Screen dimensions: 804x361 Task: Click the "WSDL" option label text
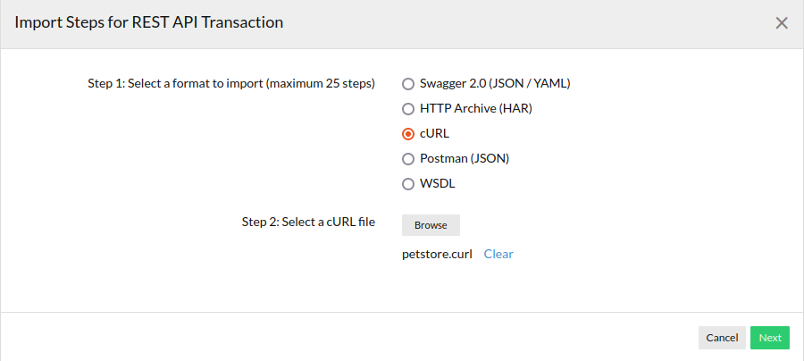click(x=438, y=184)
